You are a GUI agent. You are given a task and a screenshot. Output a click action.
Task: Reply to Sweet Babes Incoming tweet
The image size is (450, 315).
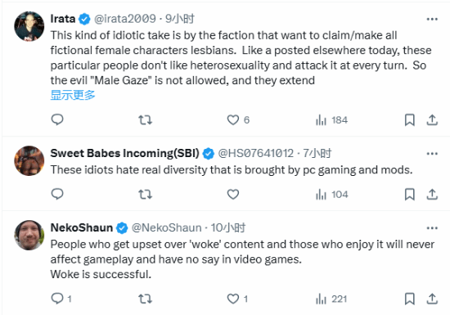tap(57, 194)
